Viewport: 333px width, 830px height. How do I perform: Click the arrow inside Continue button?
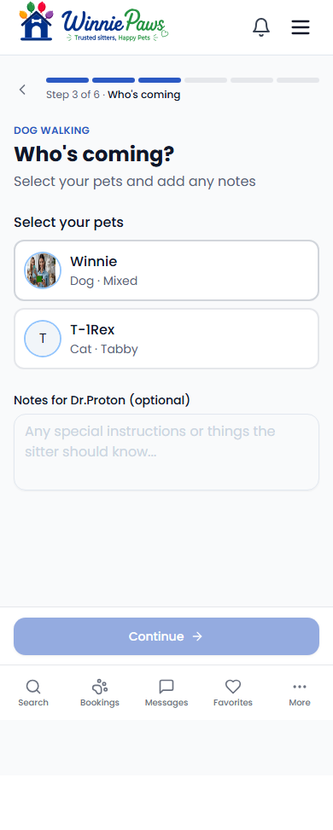pyautogui.click(x=197, y=636)
